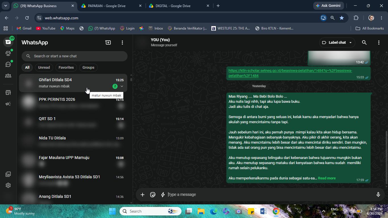Open the QRT SD 1 chat
The image size is (388, 218).
[x=73, y=122]
